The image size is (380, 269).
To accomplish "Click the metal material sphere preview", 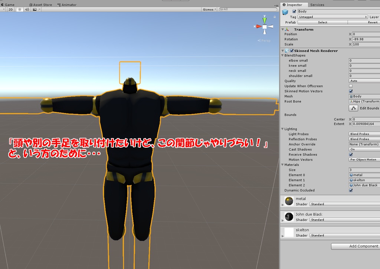I will point(289,201).
